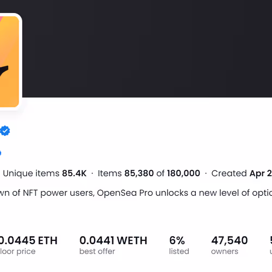This screenshot has height=272, width=272.
Task: Click the bold 85.4K unique items count
Action: [75, 174]
